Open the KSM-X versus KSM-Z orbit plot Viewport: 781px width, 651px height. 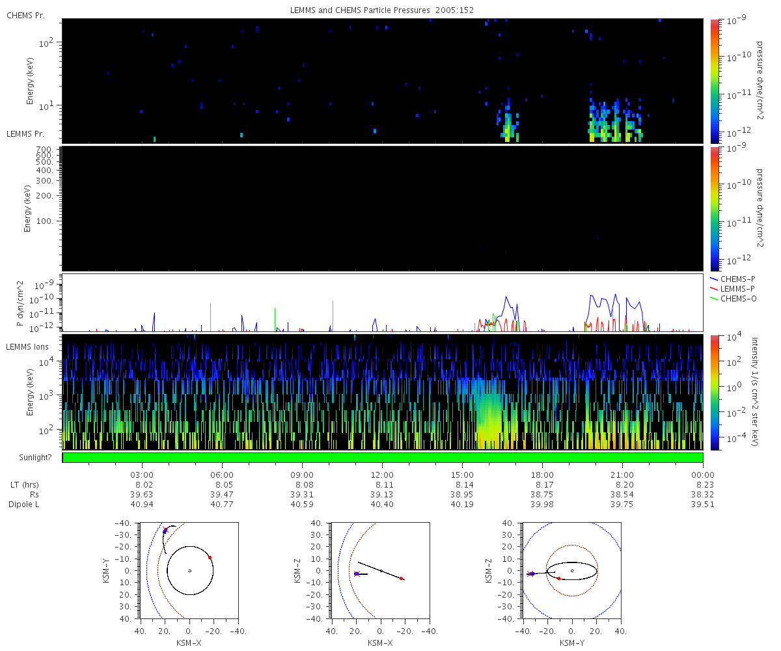(381, 570)
